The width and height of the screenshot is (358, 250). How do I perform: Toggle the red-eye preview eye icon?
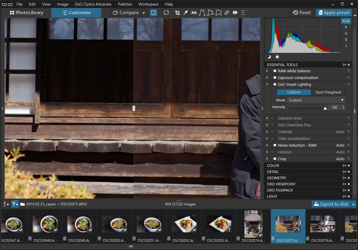point(235,13)
